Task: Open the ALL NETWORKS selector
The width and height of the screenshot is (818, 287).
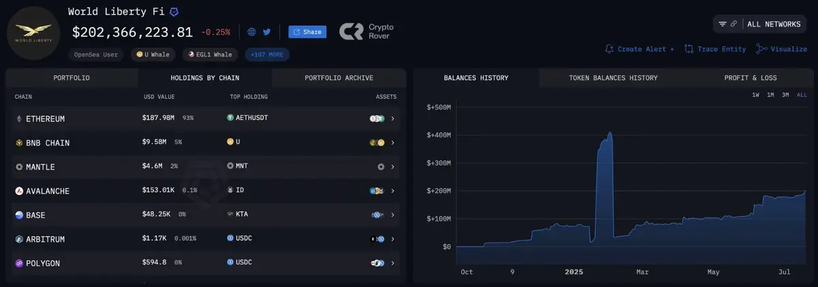Action: [774, 24]
